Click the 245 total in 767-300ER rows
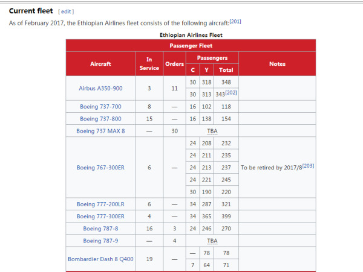Image resolution: width=363 pixels, height=272 pixels. (x=226, y=180)
